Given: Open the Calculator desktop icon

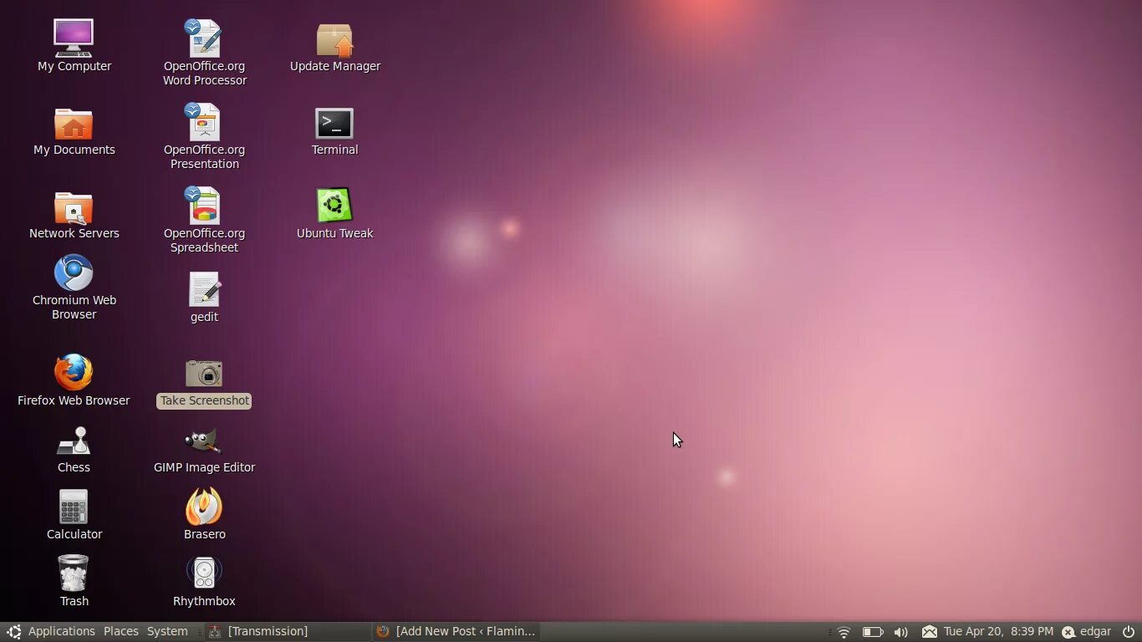Looking at the screenshot, I should (x=74, y=507).
